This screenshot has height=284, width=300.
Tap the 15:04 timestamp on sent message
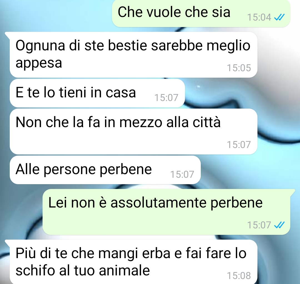click(259, 18)
